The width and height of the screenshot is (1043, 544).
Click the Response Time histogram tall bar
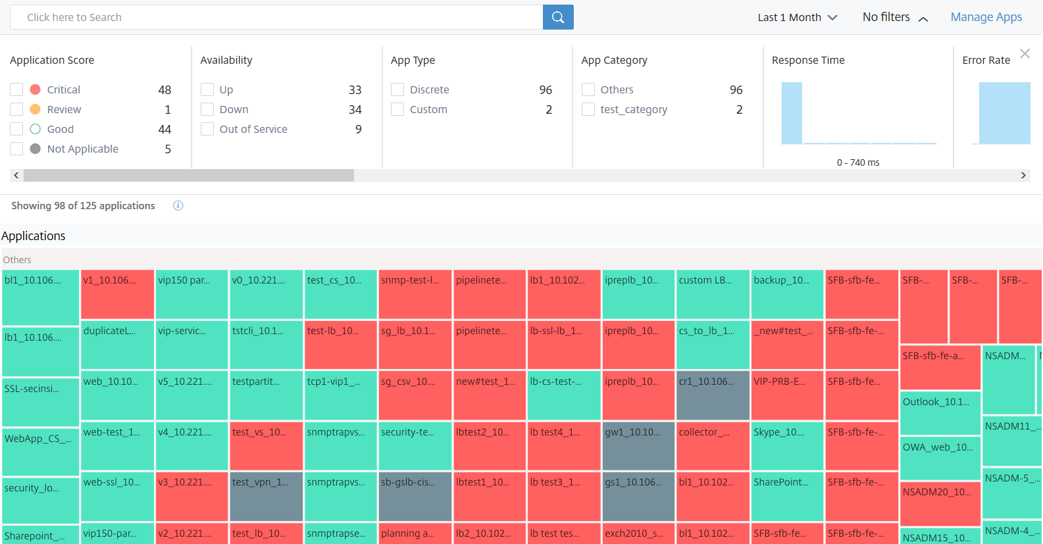[x=792, y=113]
